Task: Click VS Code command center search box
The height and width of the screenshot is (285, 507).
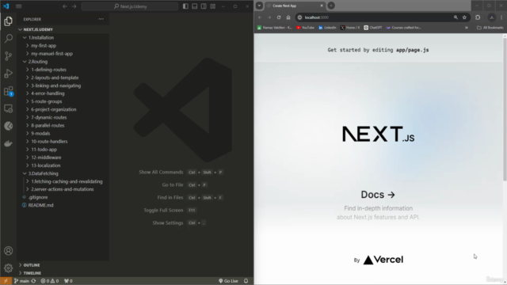Action: click(x=130, y=6)
